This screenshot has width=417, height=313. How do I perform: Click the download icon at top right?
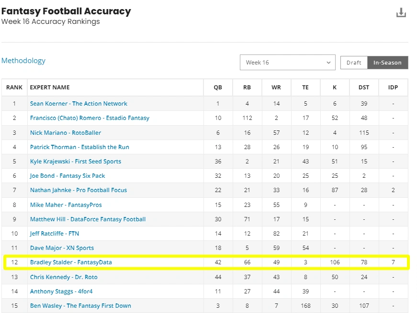point(401,13)
